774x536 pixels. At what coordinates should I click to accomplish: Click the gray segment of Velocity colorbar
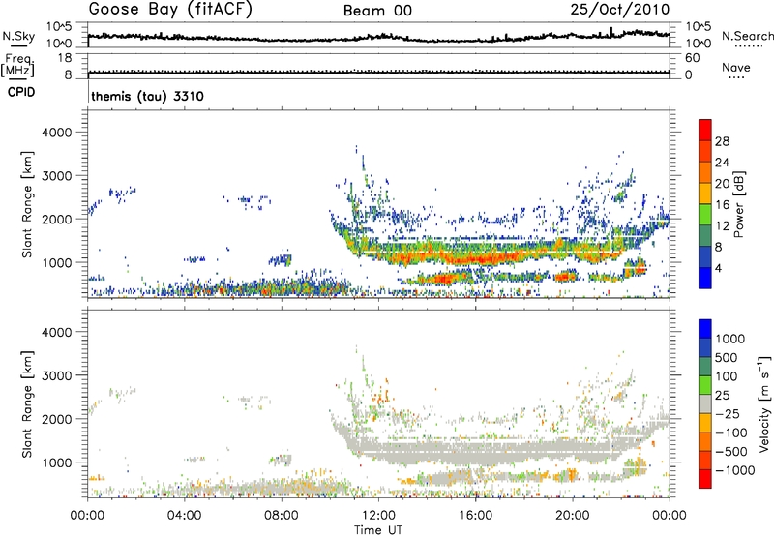[705, 404]
